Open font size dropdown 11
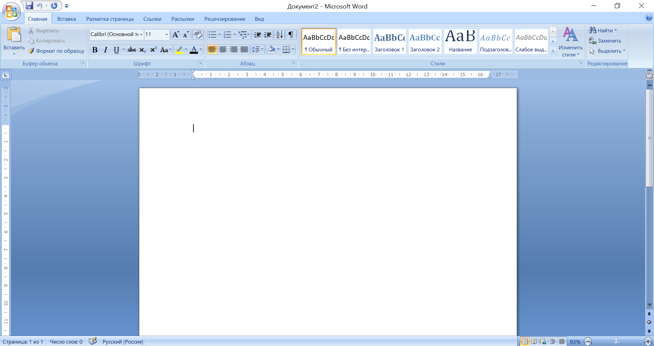654x346 pixels. (167, 34)
